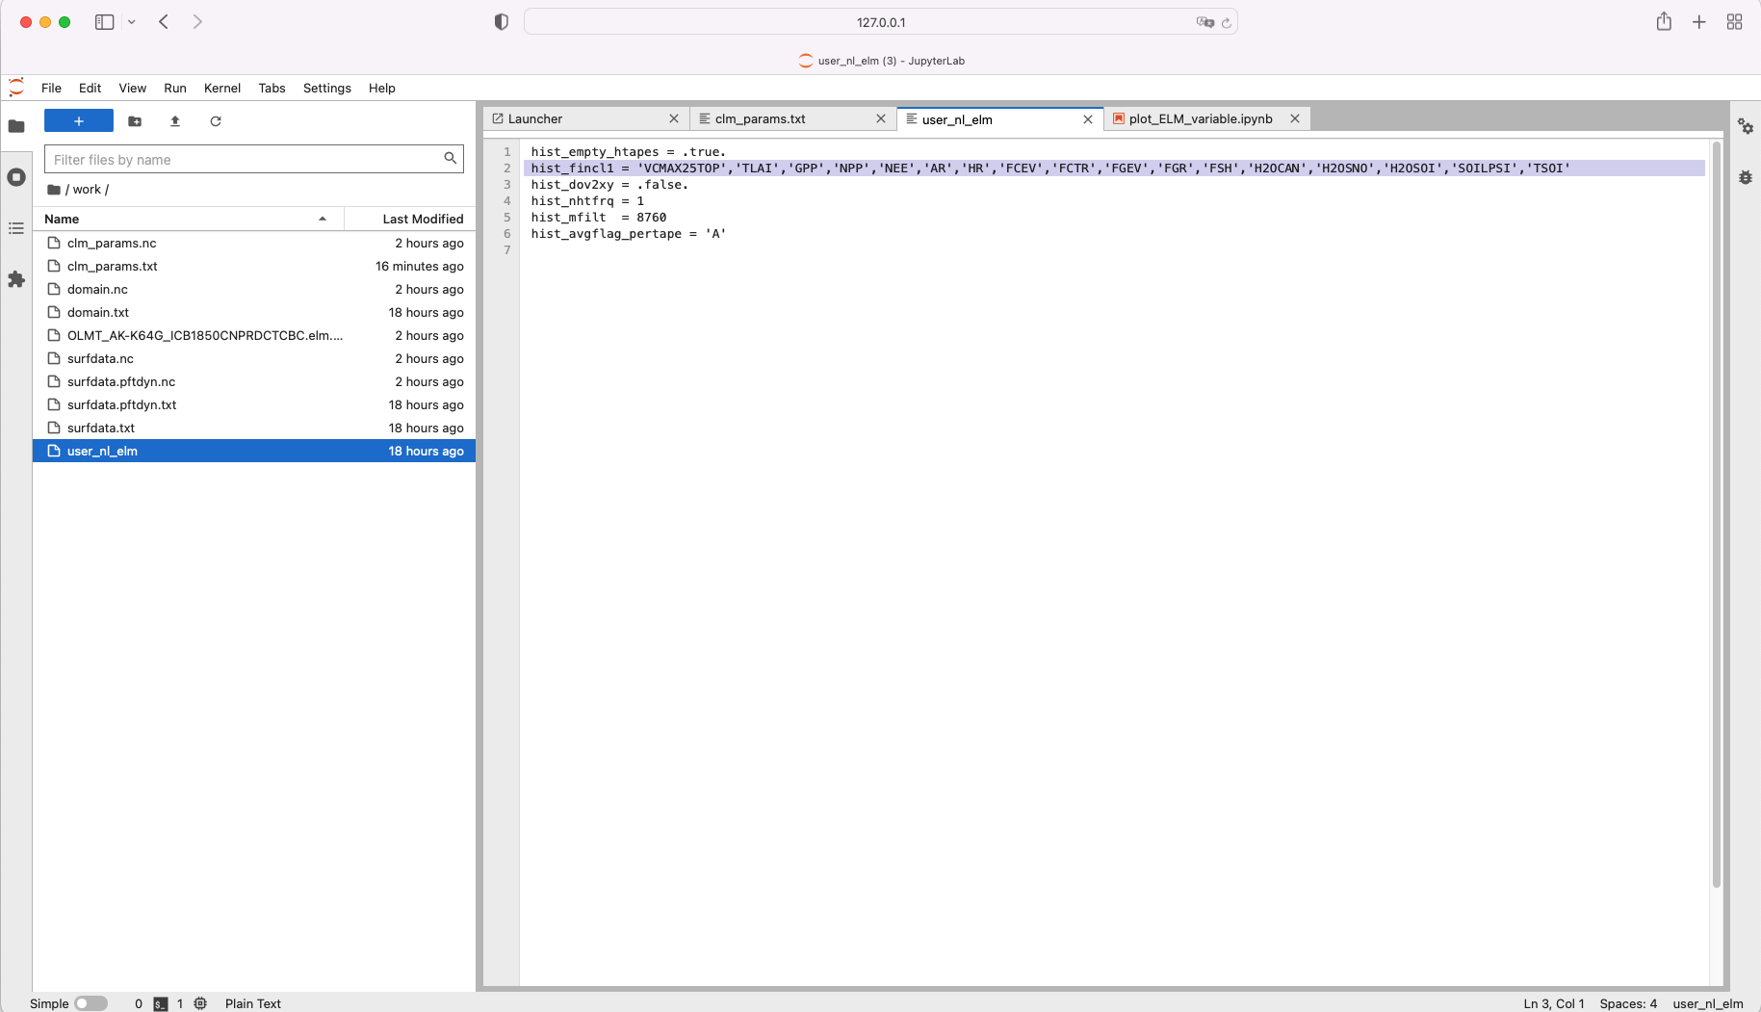Open the Running Terminals and Kernels panel

tap(16, 177)
